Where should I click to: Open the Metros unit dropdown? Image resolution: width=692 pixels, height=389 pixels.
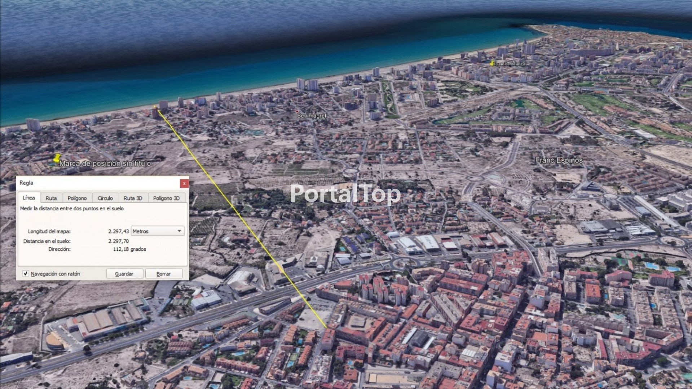pos(157,231)
